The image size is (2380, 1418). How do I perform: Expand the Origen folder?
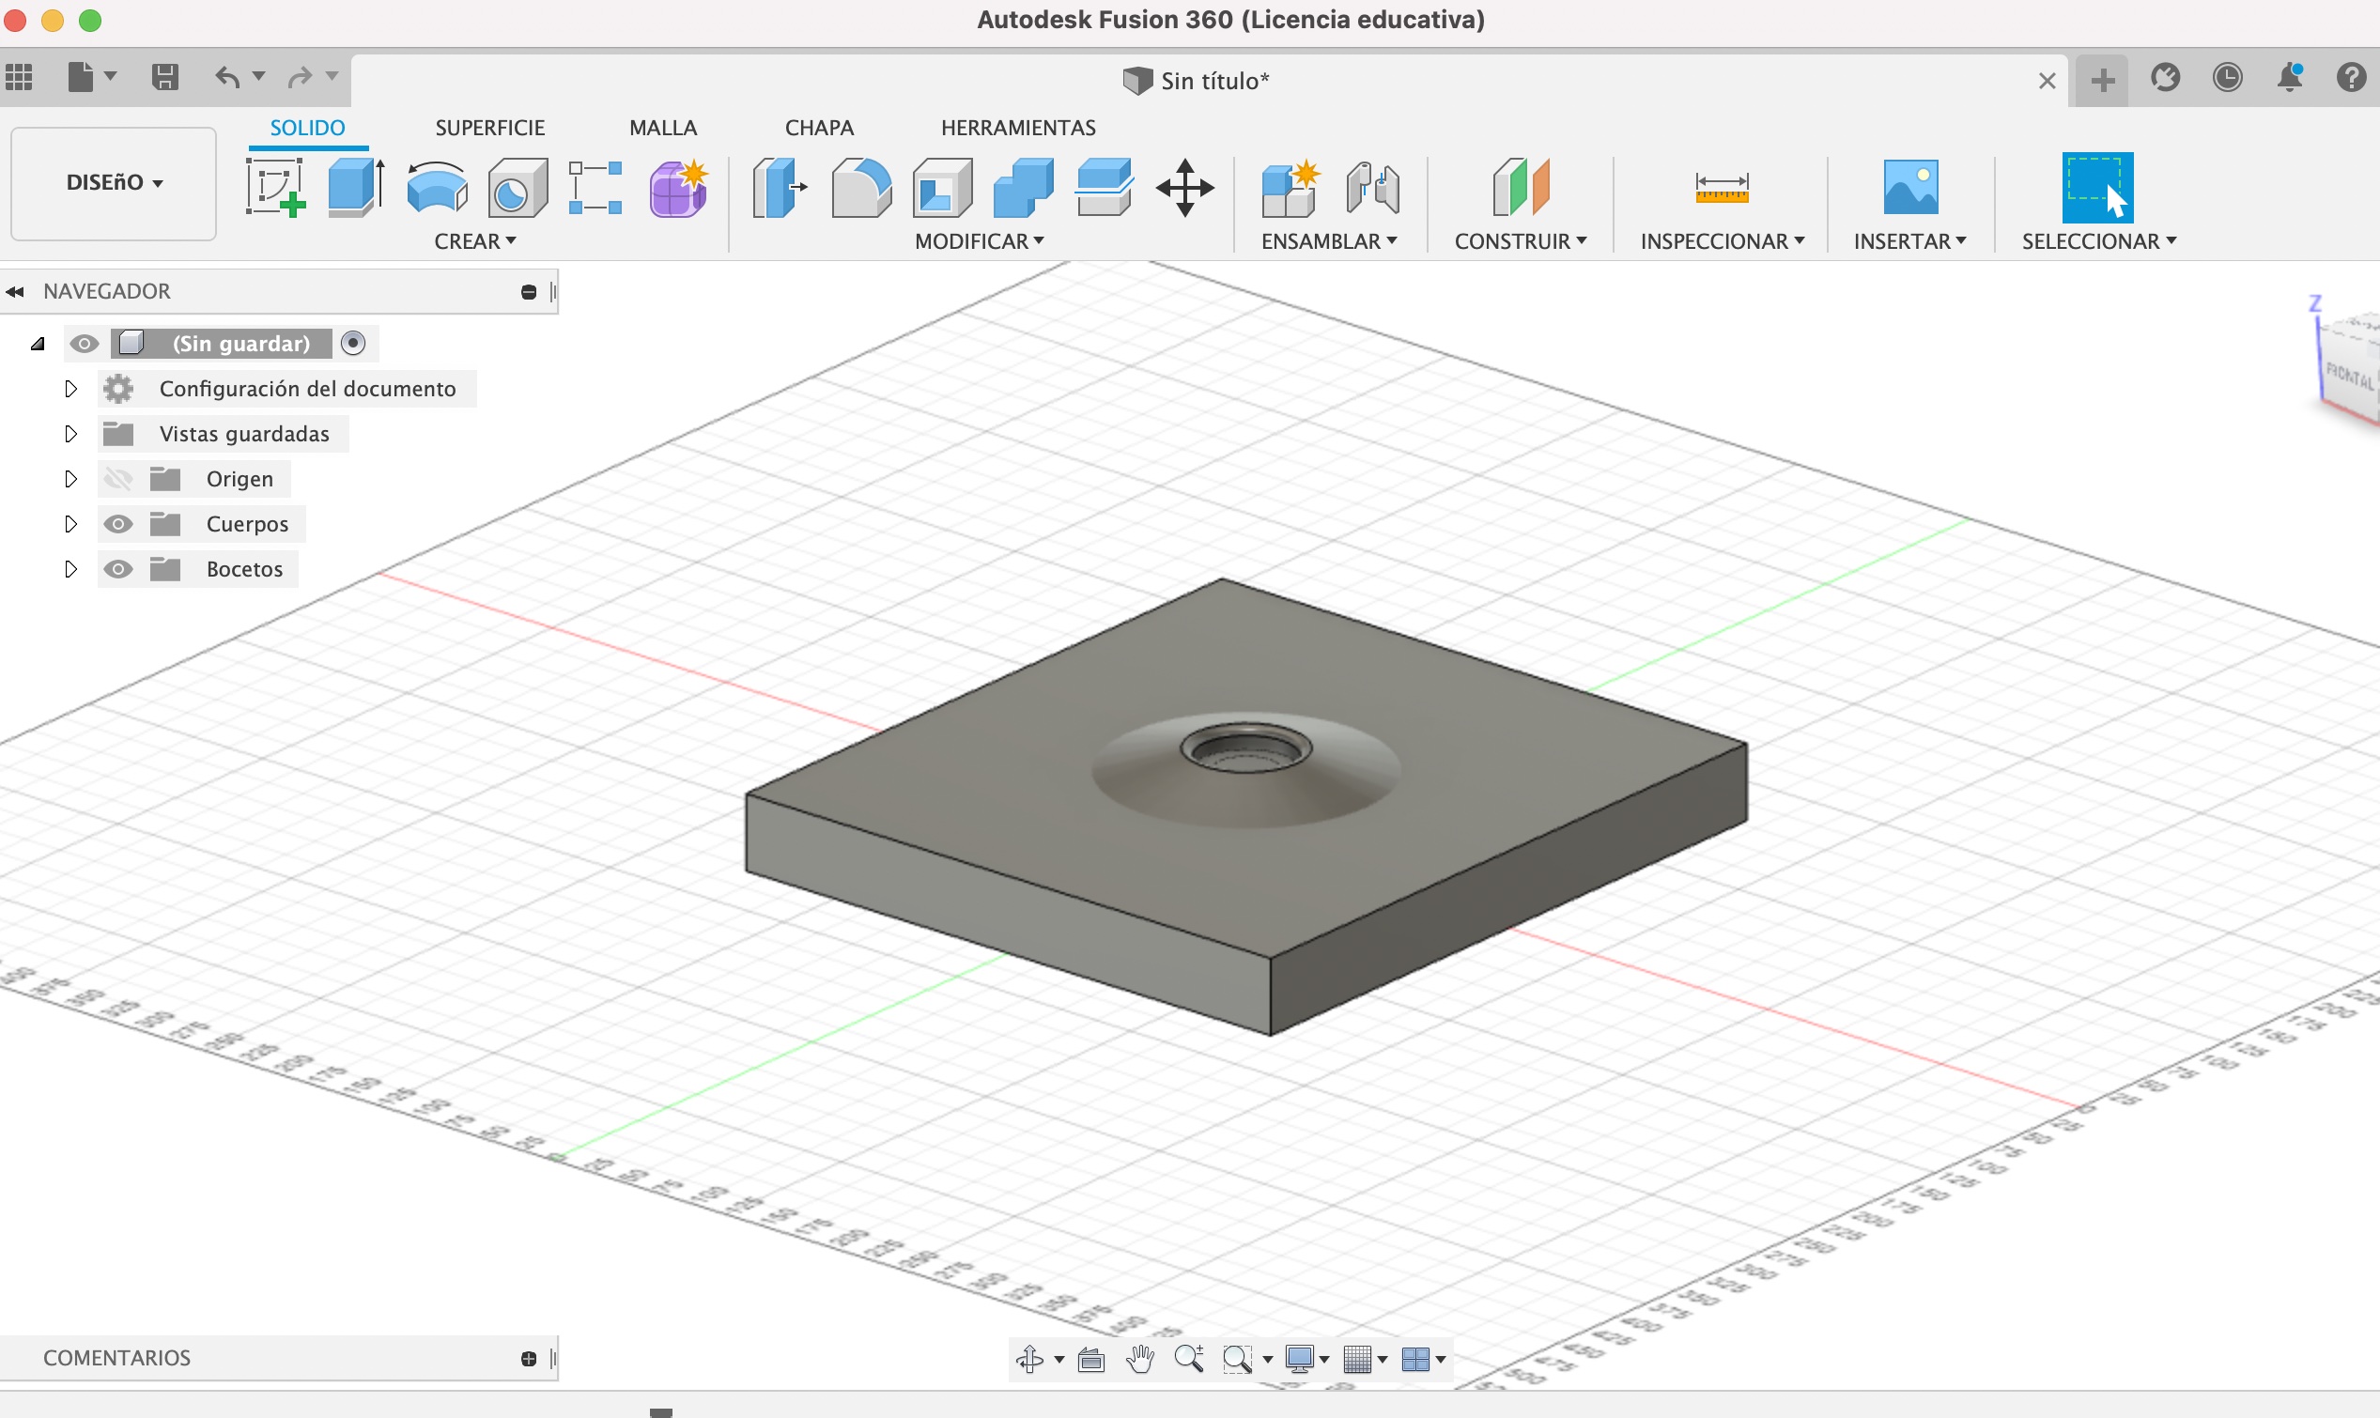pos(70,479)
